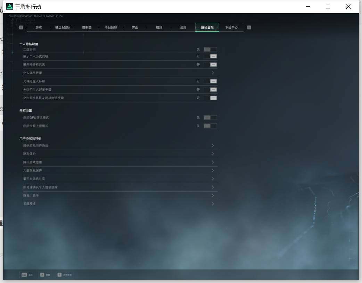Screen dimensions: 362x283
Task: Go to the 界面 tab
Action: pyautogui.click(x=135, y=27)
